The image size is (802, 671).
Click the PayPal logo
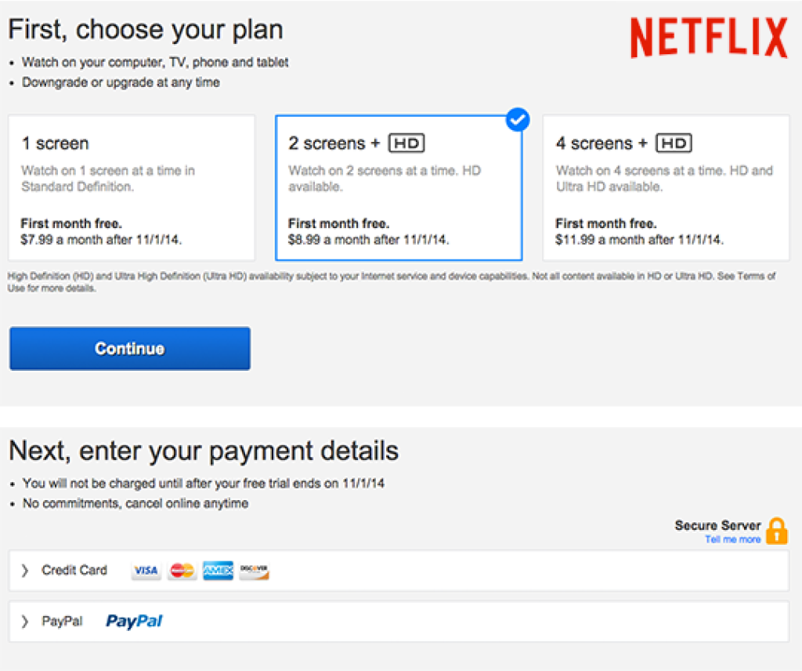(134, 622)
